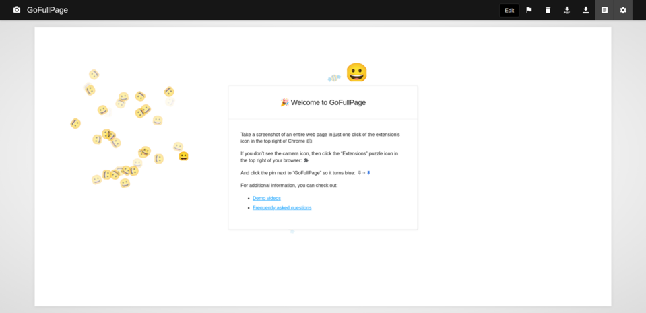Delete the screenshot with the trash icon
Screen dimensions: 646x313
point(548,10)
